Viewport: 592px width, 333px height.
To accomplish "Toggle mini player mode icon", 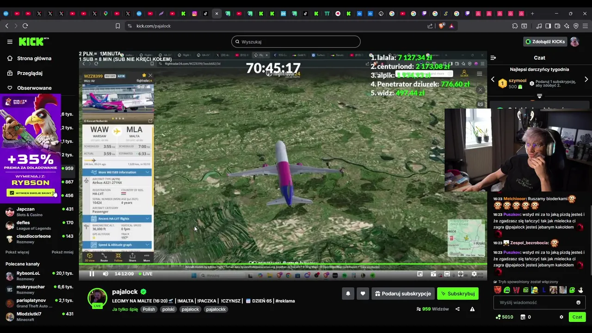I will pyautogui.click(x=420, y=274).
